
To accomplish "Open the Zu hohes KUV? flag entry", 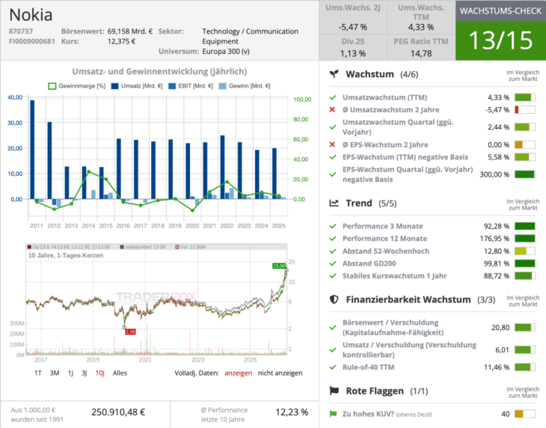I will pyautogui.click(x=387, y=414).
